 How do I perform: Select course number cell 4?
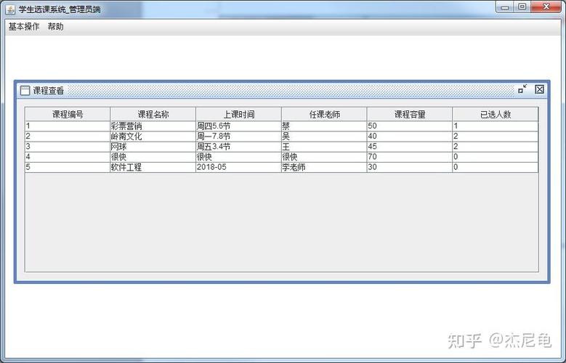pyautogui.click(x=68, y=157)
